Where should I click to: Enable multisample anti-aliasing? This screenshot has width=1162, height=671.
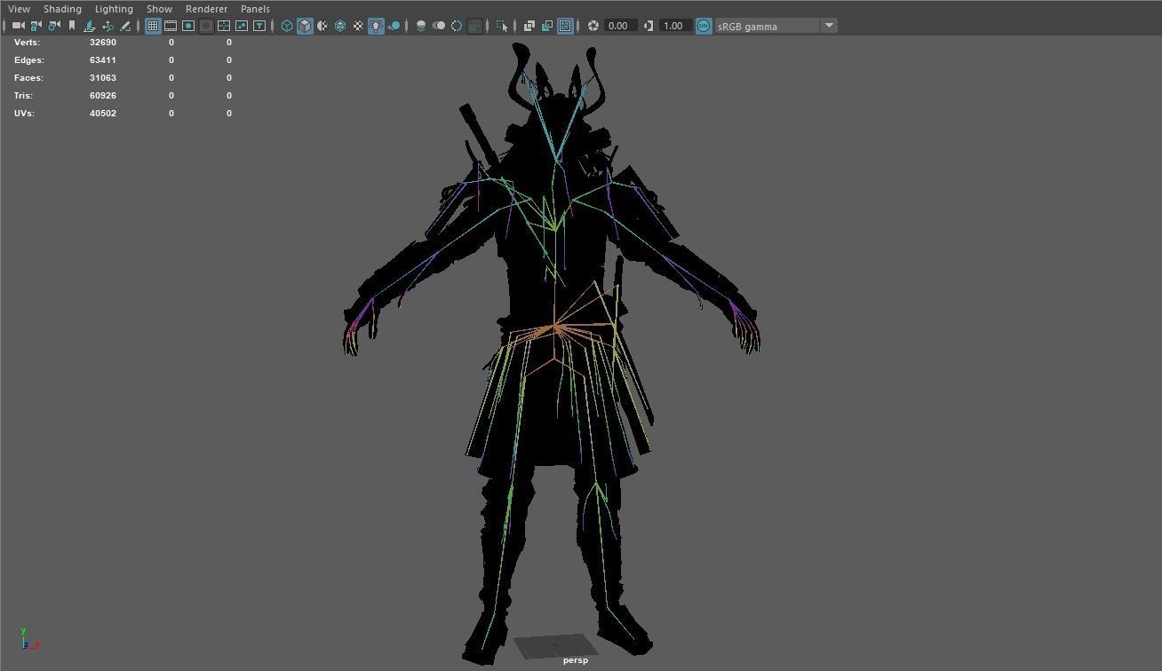click(457, 26)
